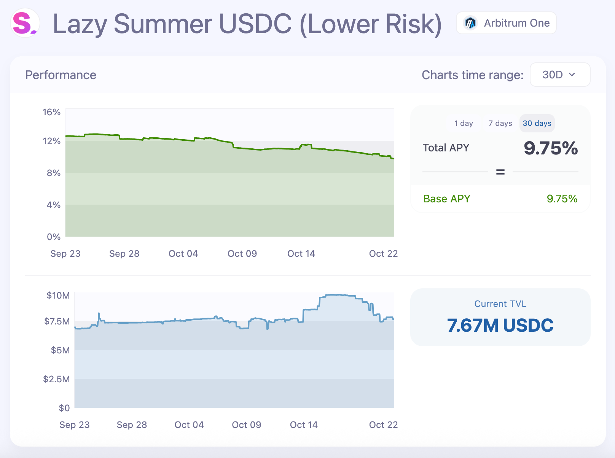This screenshot has width=615, height=458.
Task: Click the equals sign under Total APY
Action: click(x=500, y=172)
